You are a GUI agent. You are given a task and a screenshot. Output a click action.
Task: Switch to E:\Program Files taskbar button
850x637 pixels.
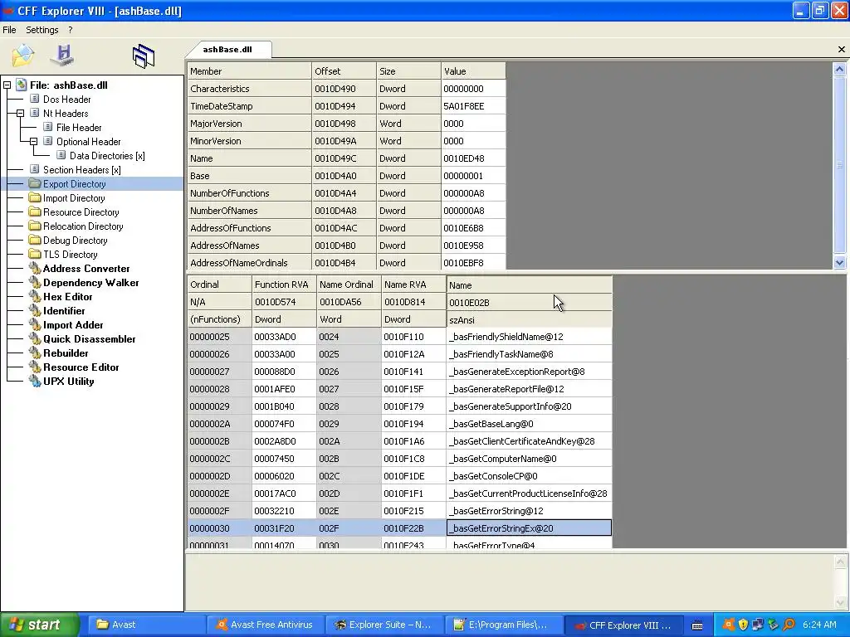click(503, 625)
